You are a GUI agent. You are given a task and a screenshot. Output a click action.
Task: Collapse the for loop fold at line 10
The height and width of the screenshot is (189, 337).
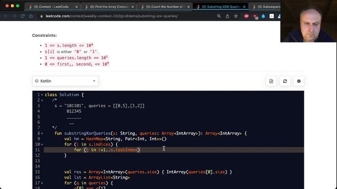[42, 144]
